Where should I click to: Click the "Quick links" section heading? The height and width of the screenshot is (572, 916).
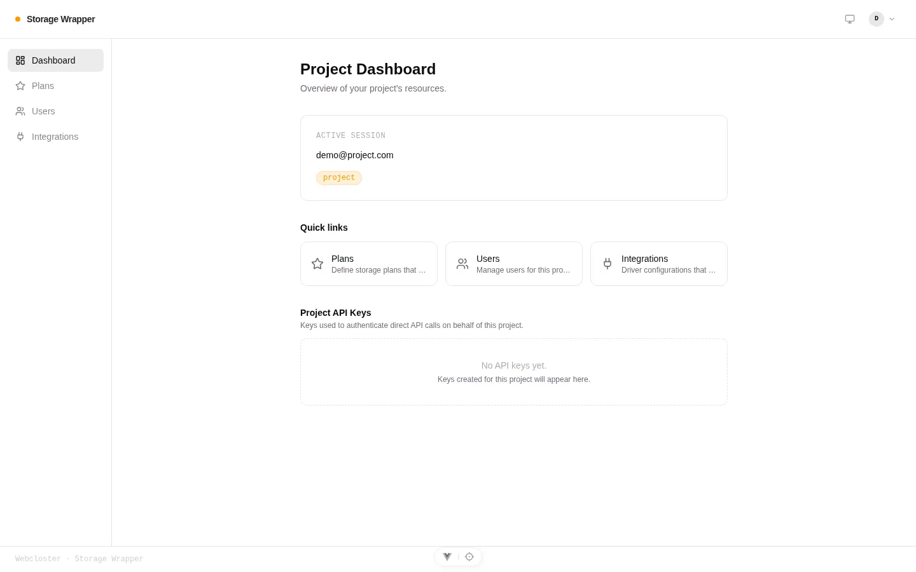point(324,228)
